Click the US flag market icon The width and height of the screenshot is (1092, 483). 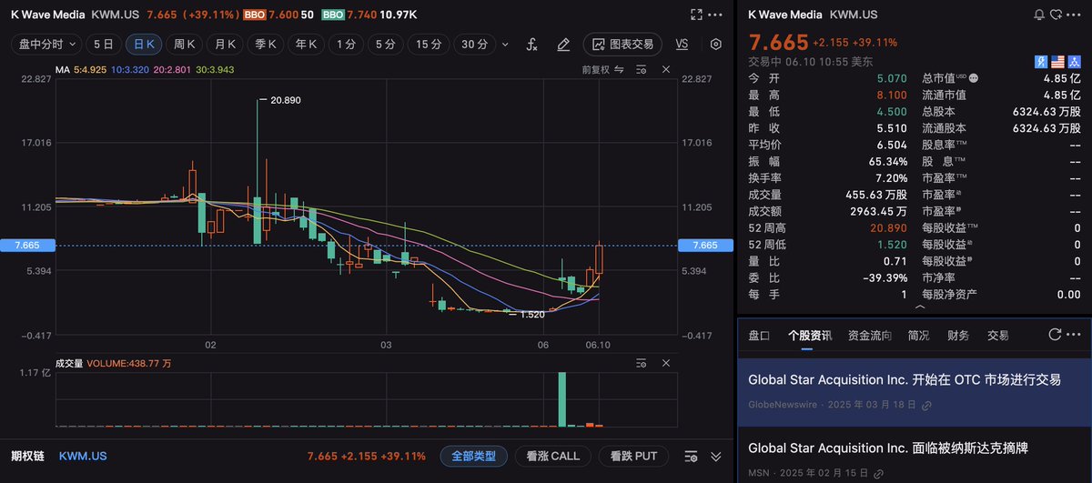point(1058,62)
